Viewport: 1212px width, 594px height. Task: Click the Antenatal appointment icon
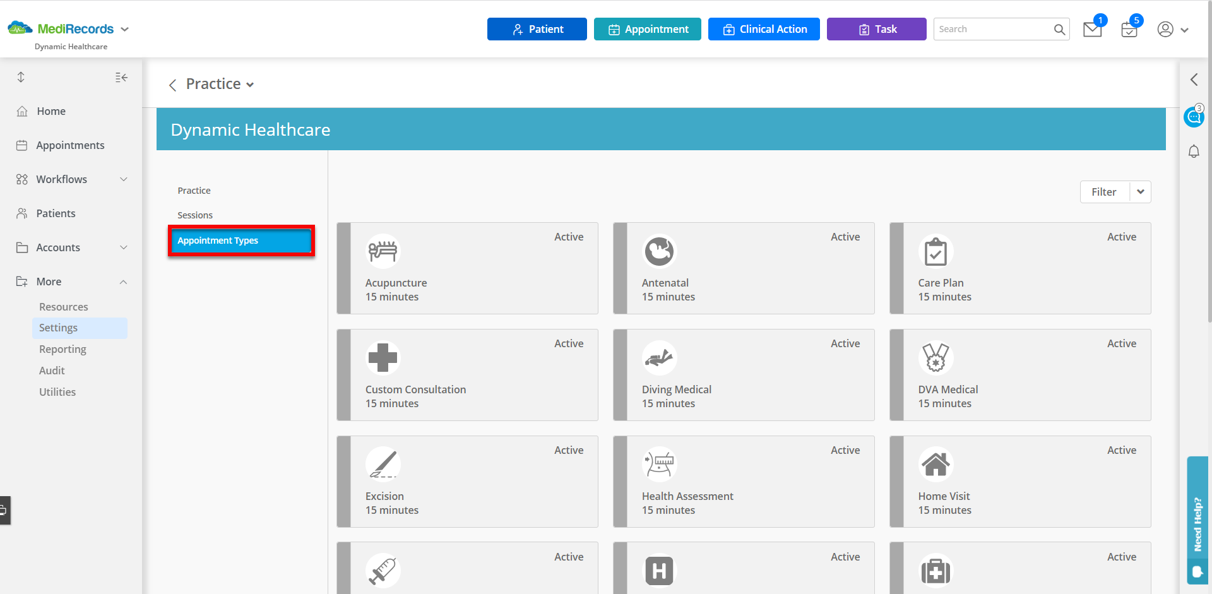coord(659,251)
